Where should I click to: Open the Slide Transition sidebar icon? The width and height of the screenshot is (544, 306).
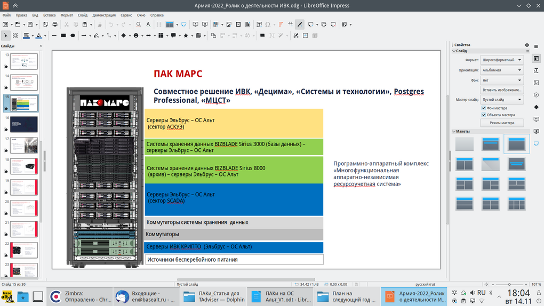[537, 119]
